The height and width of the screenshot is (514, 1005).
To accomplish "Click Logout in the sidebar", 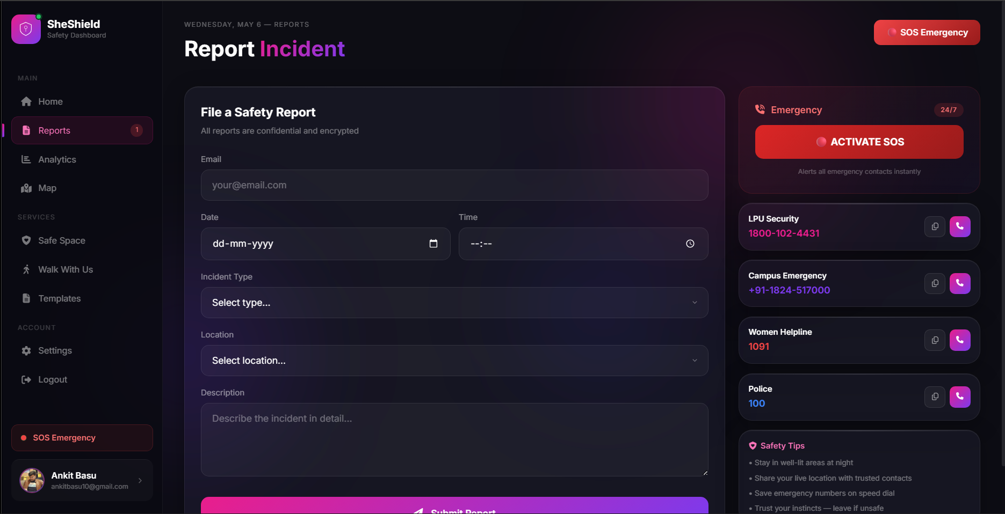I will [82, 379].
